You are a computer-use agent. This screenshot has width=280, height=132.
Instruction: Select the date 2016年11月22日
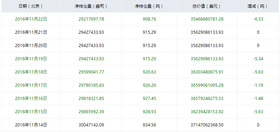coord(31,19)
